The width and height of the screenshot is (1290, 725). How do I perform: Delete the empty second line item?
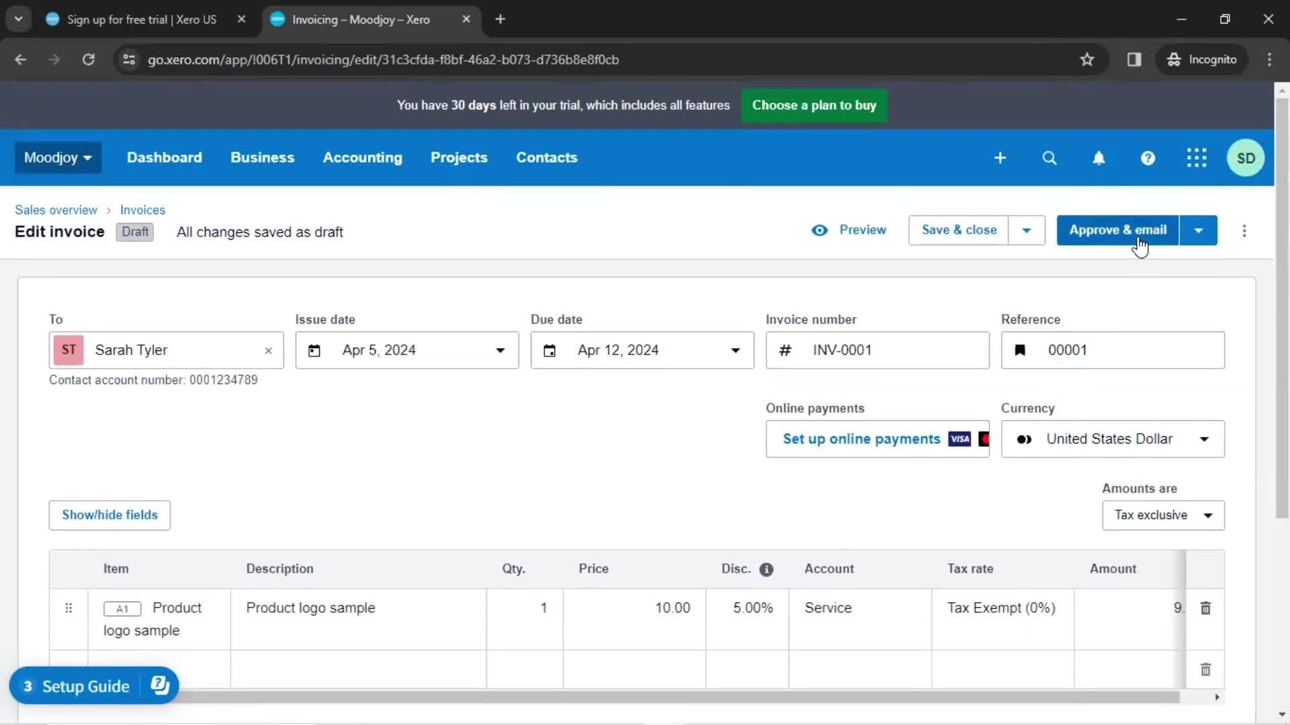[x=1205, y=669]
